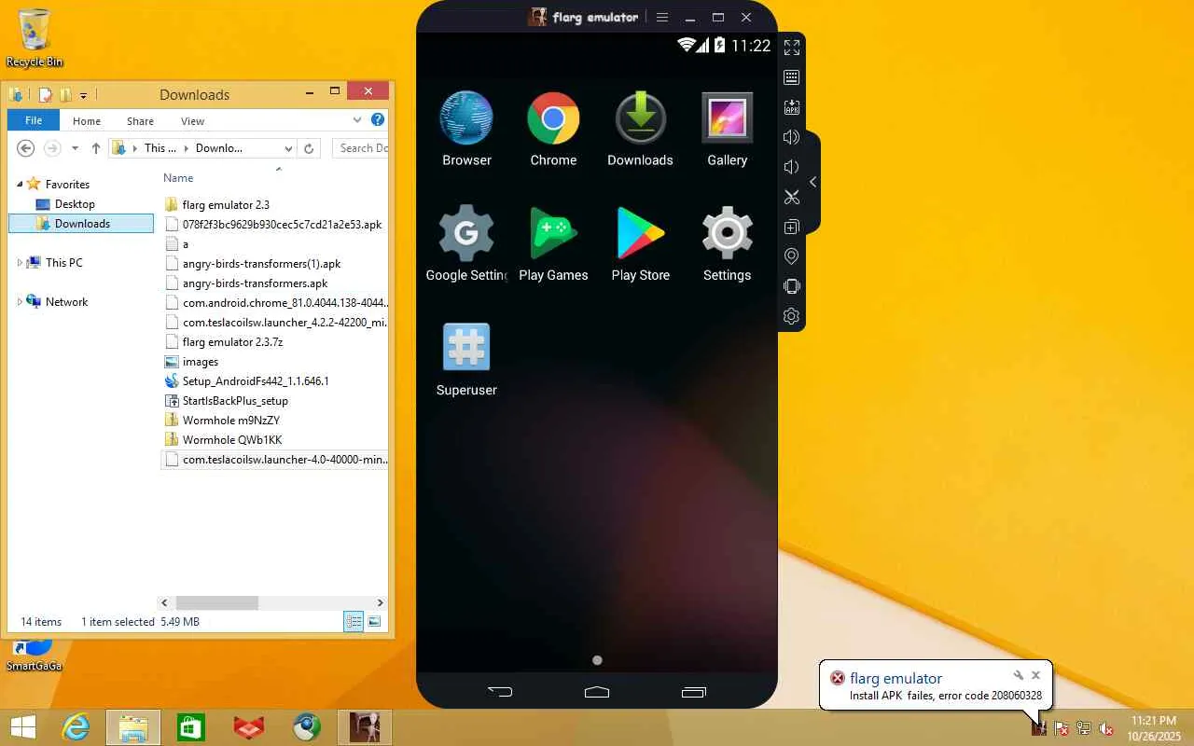Image resolution: width=1194 pixels, height=746 pixels.
Task: Click the install APK icon in emulator sidebar
Action: point(792,107)
